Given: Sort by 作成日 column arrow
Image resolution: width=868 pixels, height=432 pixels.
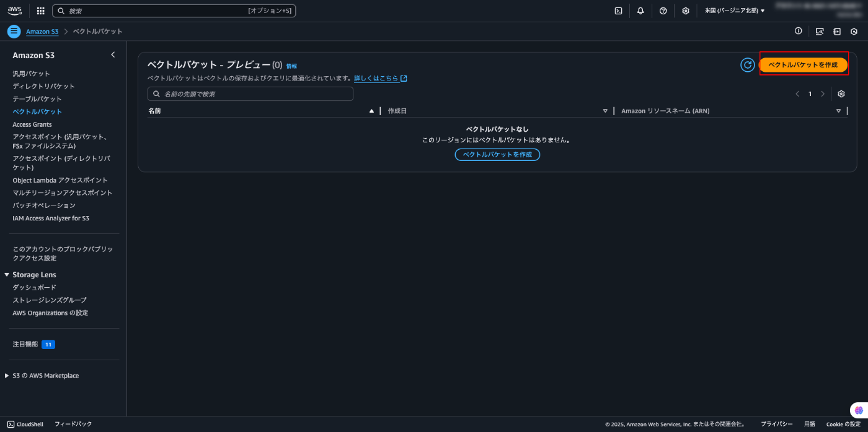Looking at the screenshot, I should point(605,111).
